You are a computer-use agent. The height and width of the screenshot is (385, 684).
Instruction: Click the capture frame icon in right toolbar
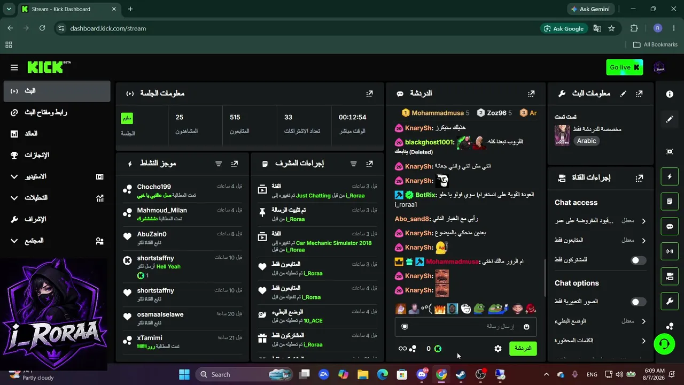[670, 151]
